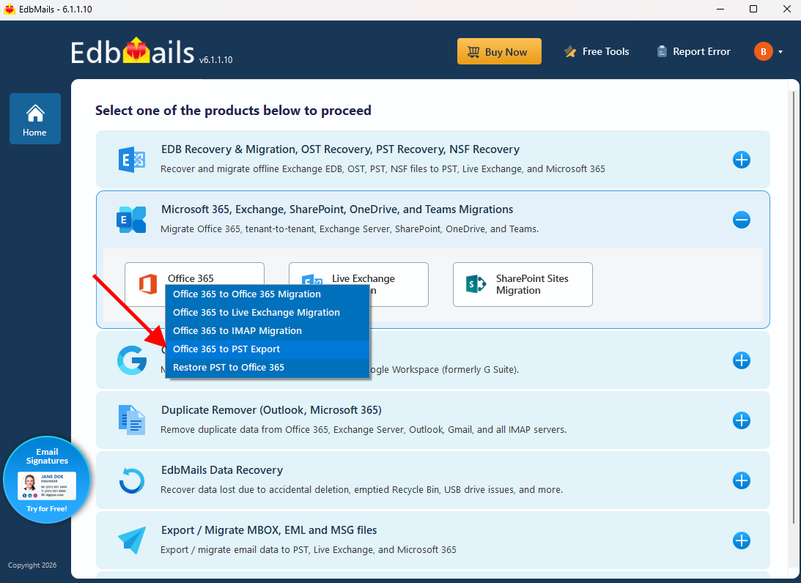
Task: Click the Buy Now cart button
Action: 499,51
